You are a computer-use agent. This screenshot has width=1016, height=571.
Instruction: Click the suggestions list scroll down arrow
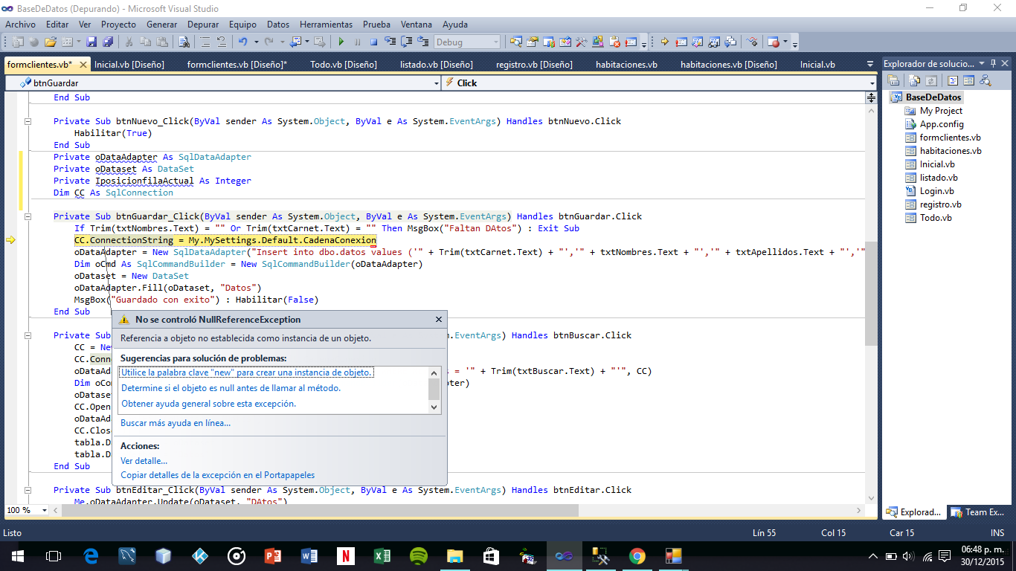[434, 407]
